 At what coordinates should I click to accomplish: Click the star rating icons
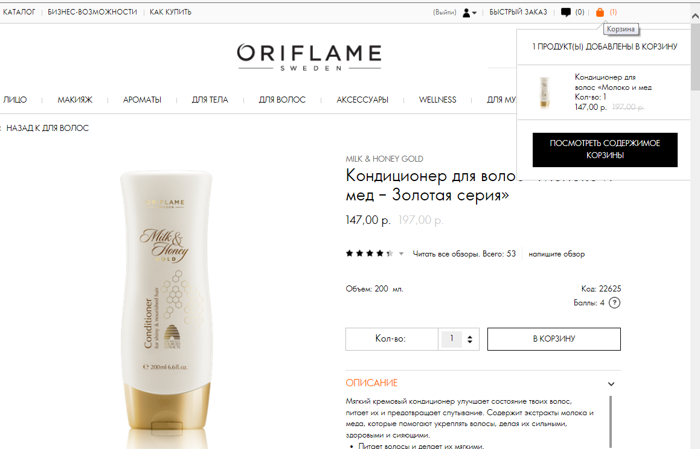click(369, 253)
